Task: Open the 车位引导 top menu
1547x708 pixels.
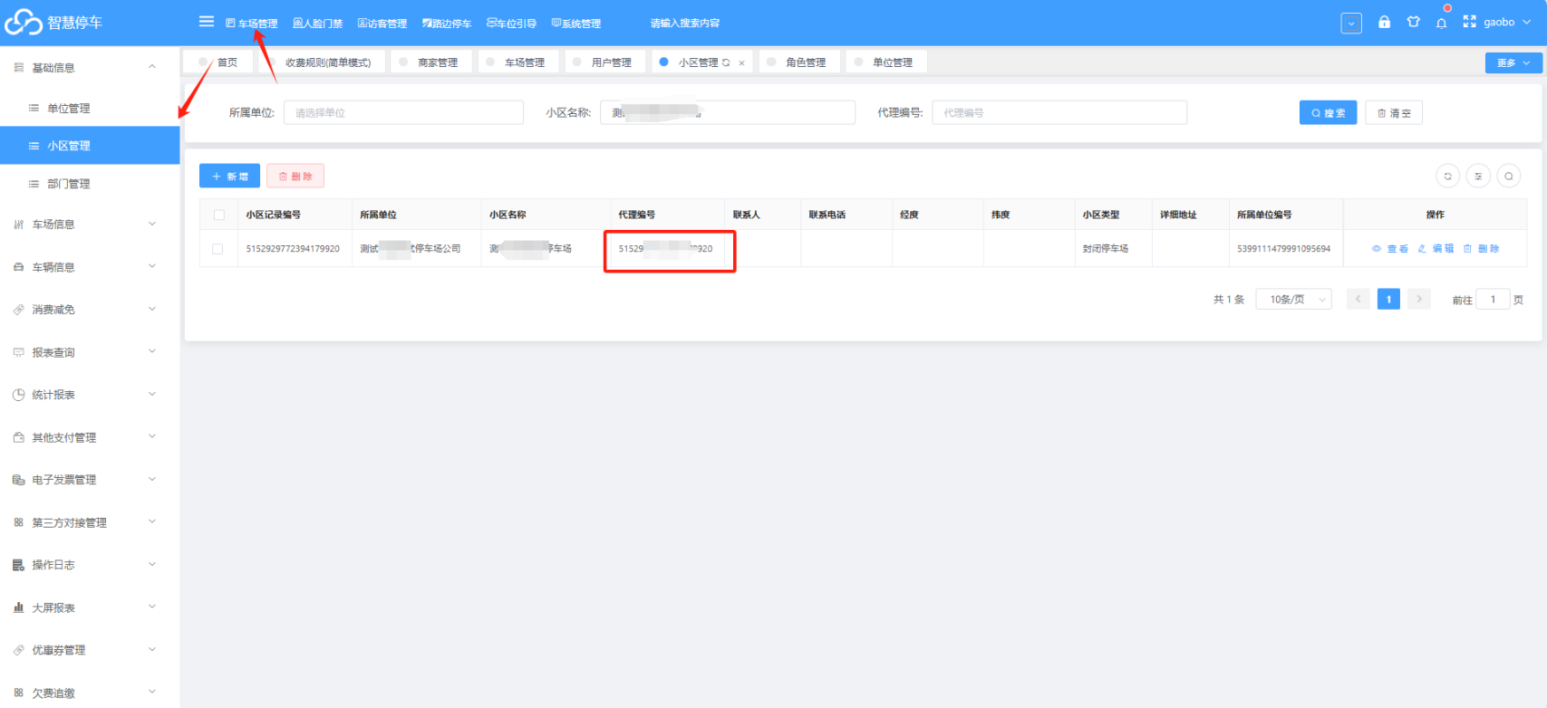Action: [512, 24]
